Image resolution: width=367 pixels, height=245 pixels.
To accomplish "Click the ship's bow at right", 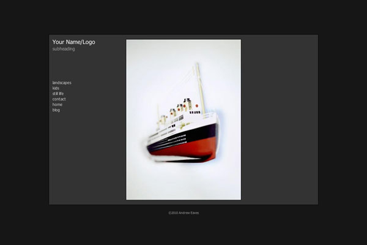I will (214, 136).
